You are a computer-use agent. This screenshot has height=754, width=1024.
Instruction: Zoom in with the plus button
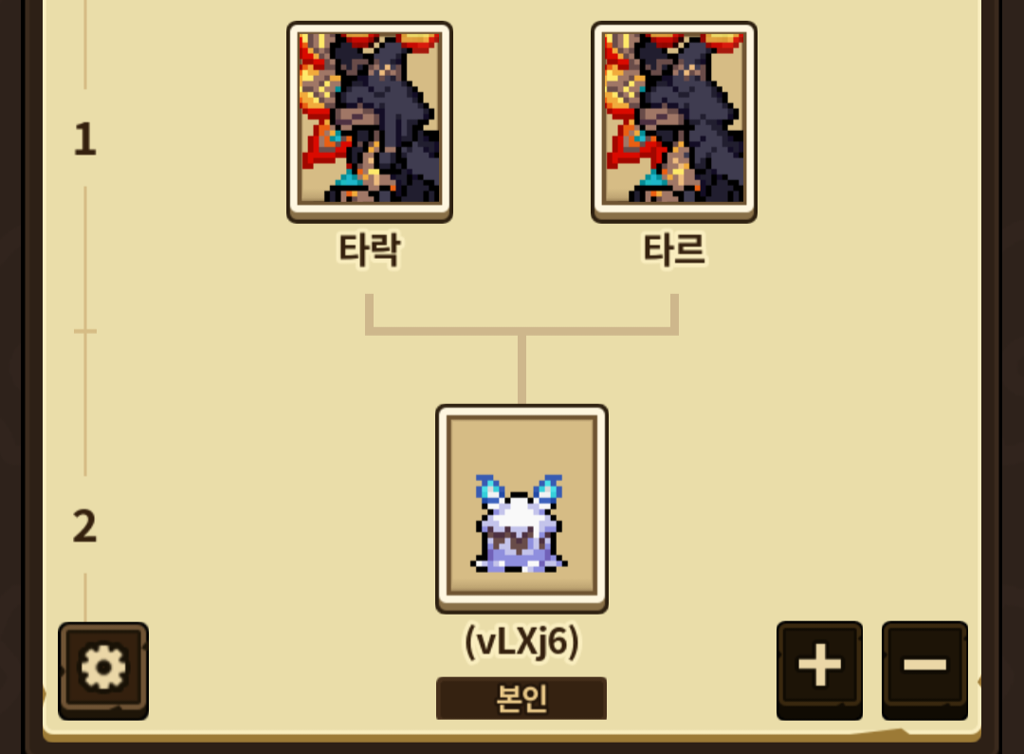click(x=819, y=670)
